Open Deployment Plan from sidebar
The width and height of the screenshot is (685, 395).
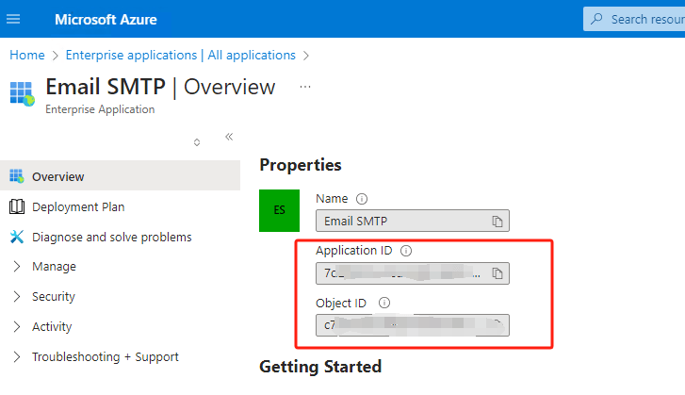(77, 206)
